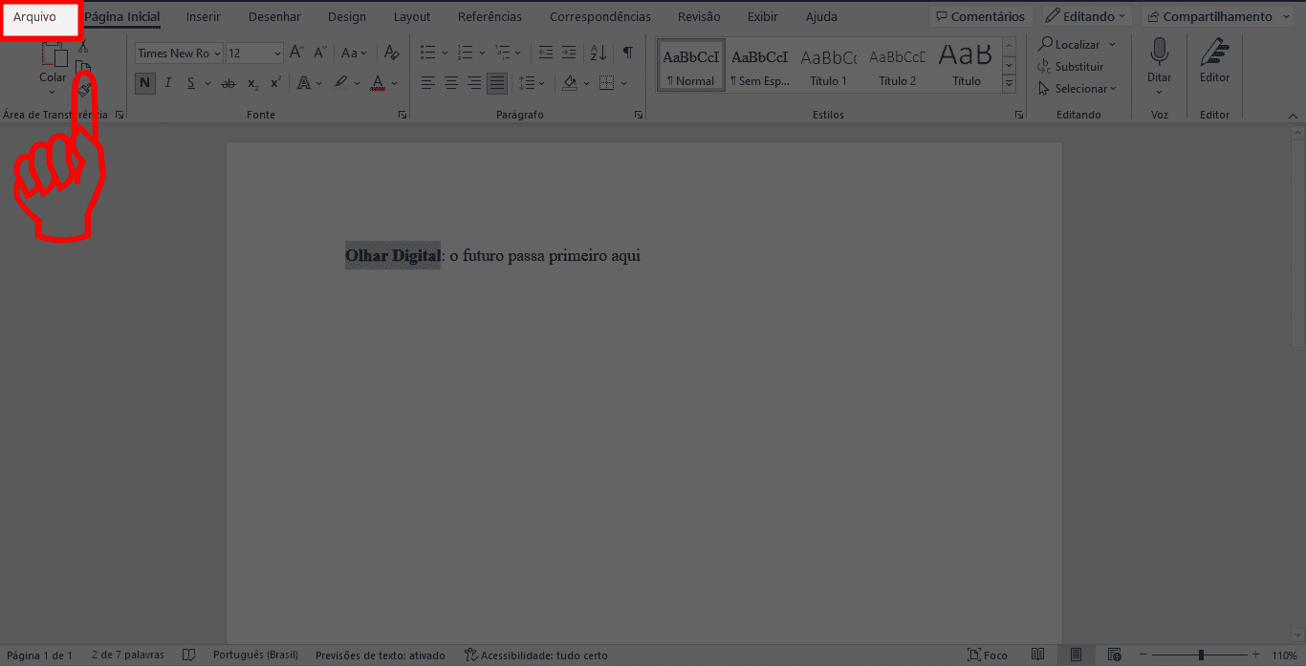
Task: Decrease font size with the smaller A icon
Action: (320, 54)
